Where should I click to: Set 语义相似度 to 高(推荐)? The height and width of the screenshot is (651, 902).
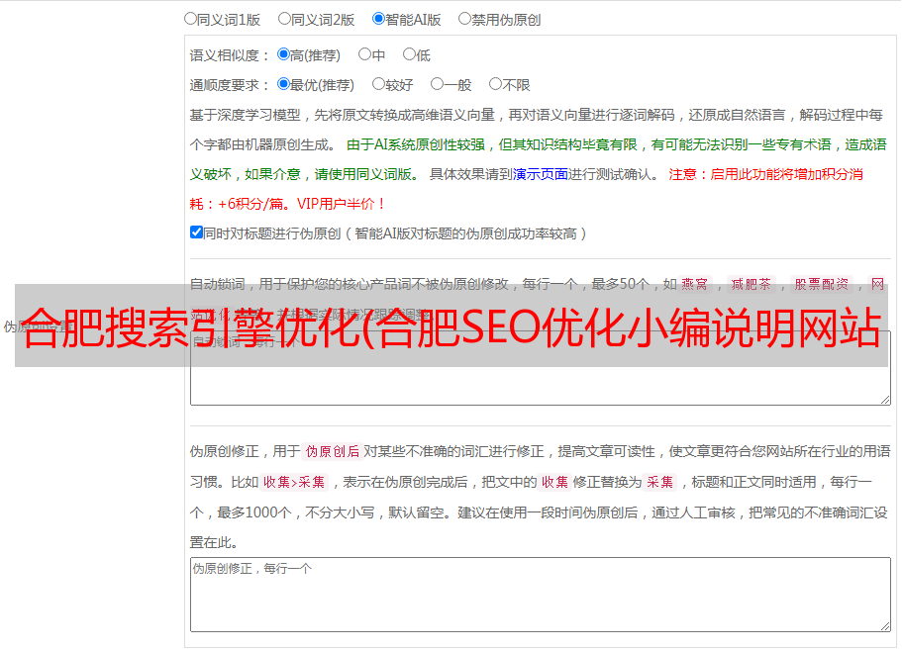(x=283, y=54)
